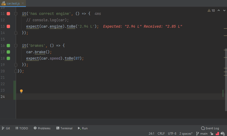Jump to previous highlighted error arrow
227x136 pixels.
[219, 11]
